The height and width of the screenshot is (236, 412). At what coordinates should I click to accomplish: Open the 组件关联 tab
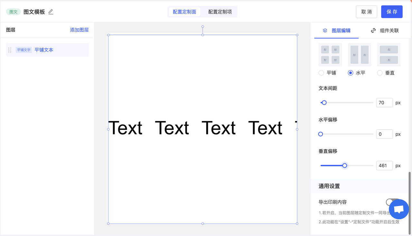click(385, 31)
